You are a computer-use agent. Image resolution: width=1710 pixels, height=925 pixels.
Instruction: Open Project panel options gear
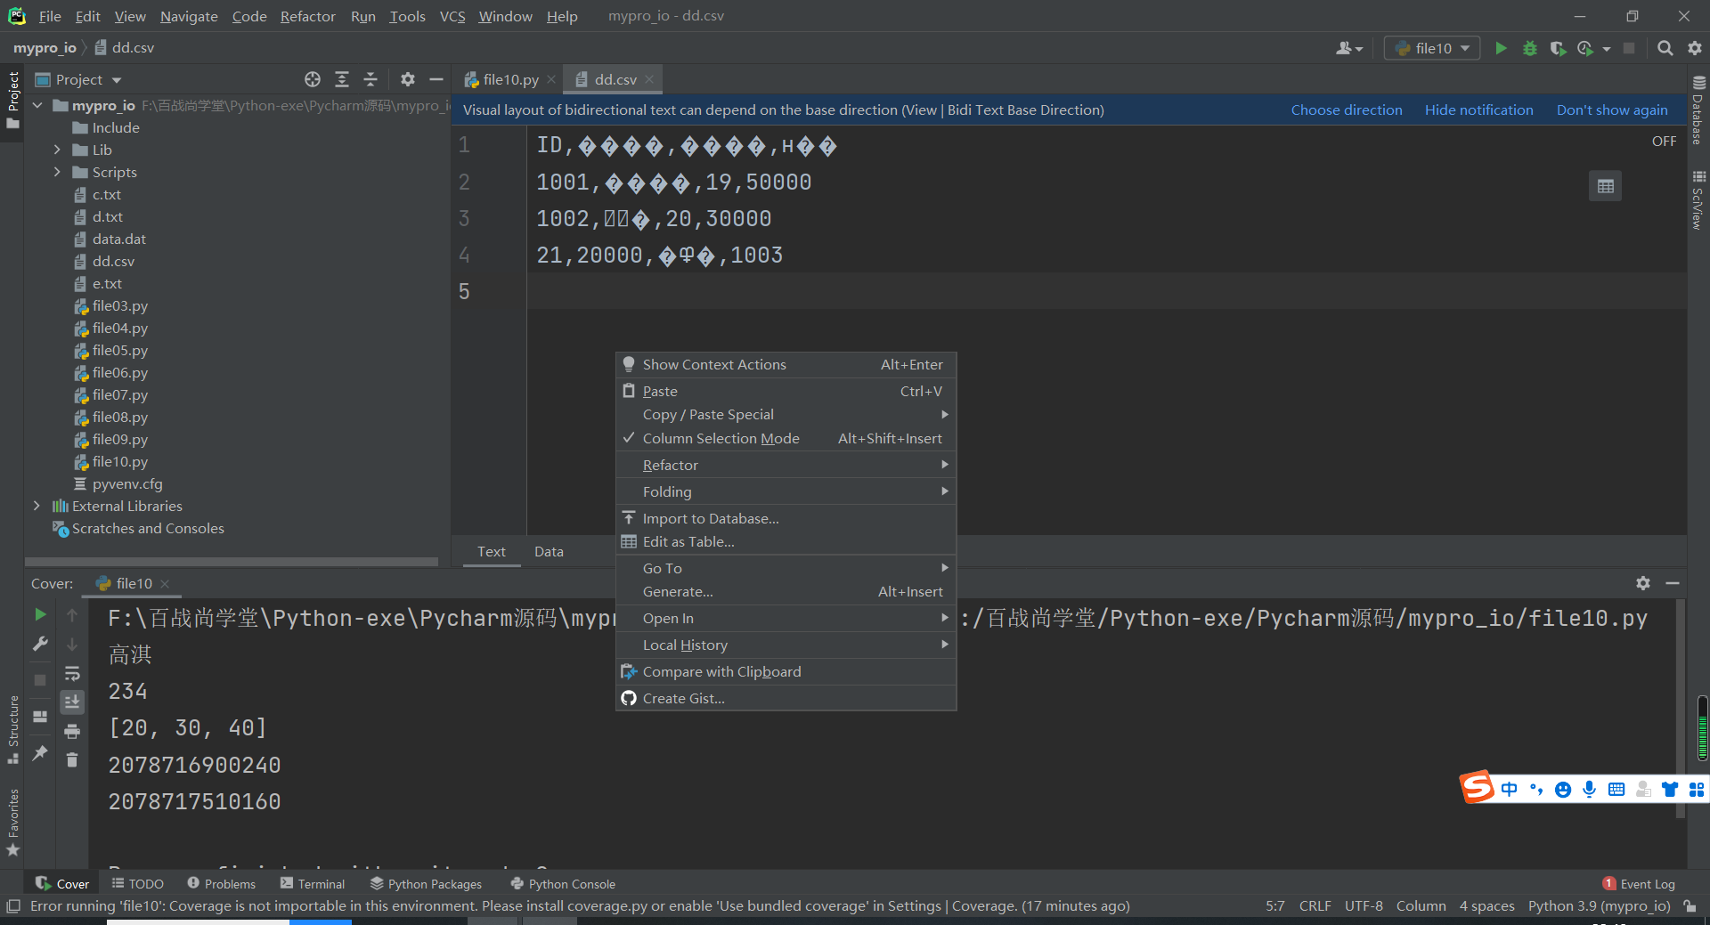pos(408,79)
